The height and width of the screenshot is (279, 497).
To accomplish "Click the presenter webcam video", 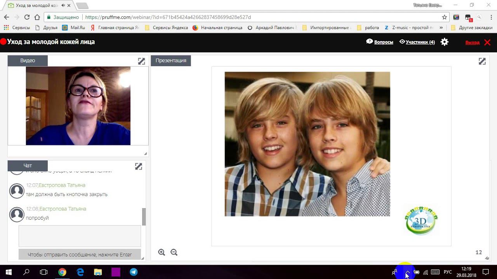I will 78,106.
